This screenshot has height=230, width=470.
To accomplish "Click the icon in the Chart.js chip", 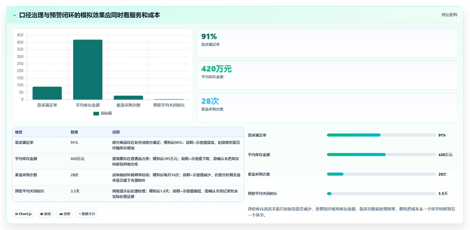I will pos(17,214).
